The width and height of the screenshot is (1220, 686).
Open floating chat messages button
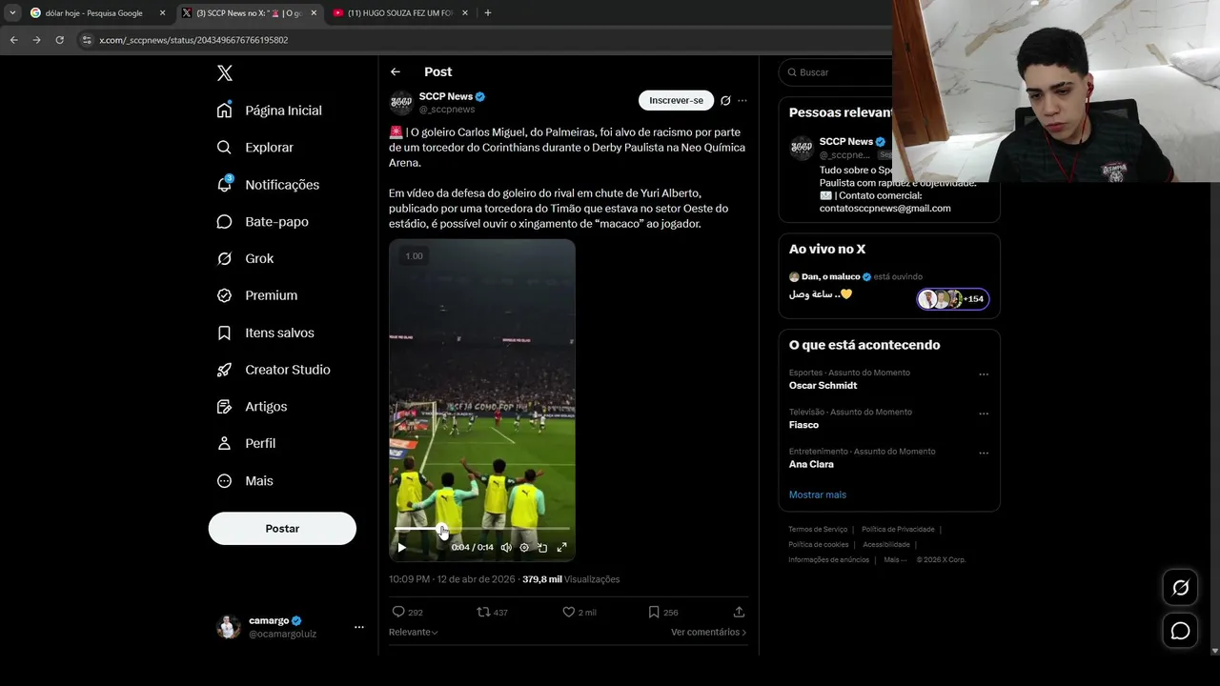coord(1180,631)
